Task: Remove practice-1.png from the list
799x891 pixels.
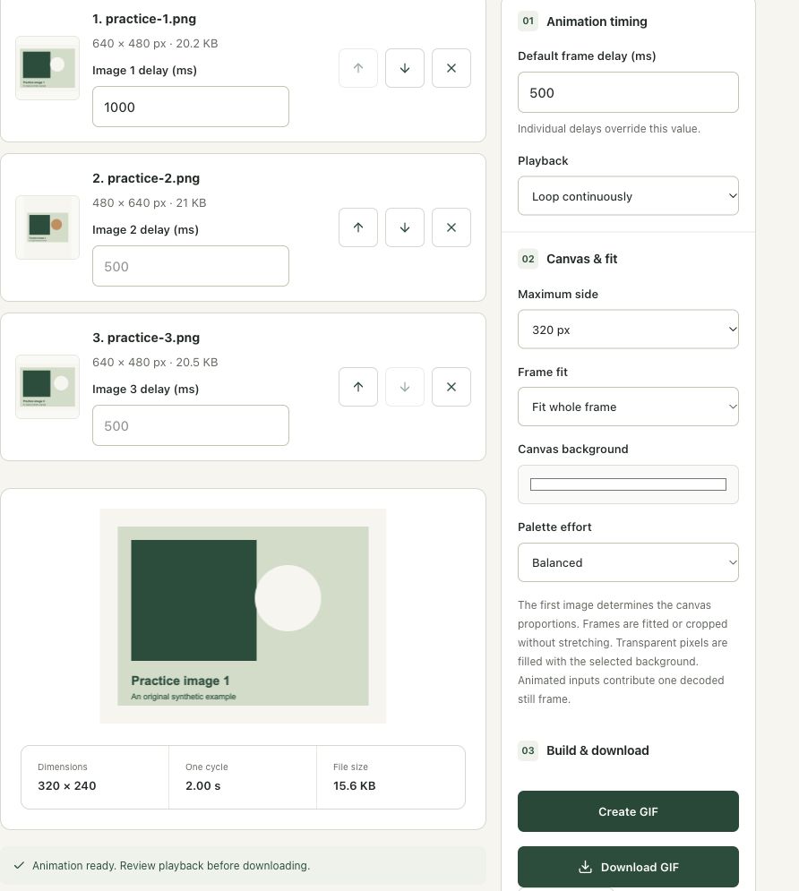Action: pyautogui.click(x=451, y=68)
